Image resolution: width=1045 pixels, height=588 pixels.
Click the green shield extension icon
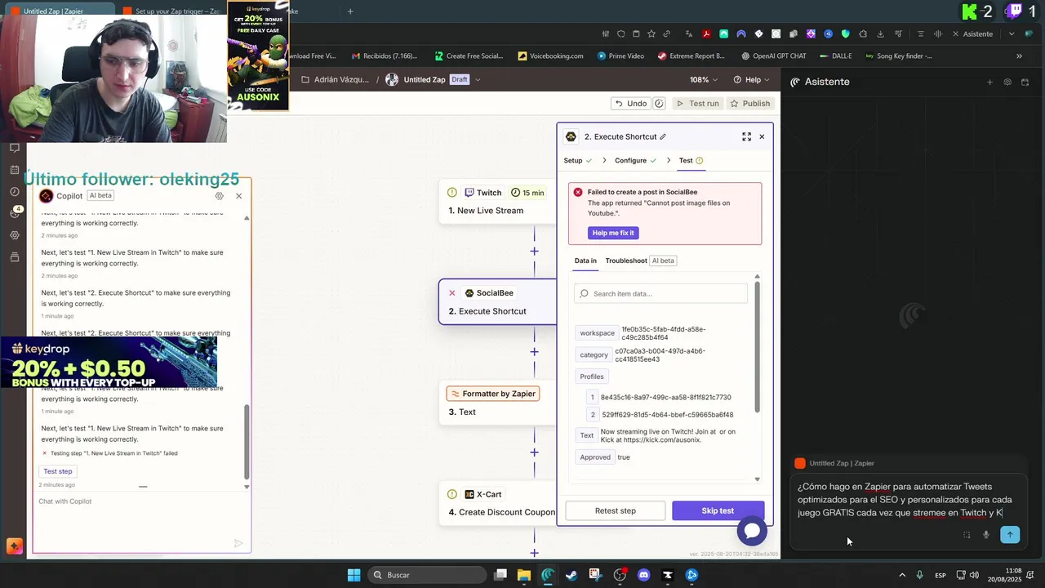point(845,33)
